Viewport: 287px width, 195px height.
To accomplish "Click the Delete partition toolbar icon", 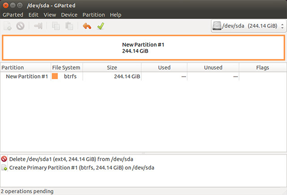I will tap(20, 26).
